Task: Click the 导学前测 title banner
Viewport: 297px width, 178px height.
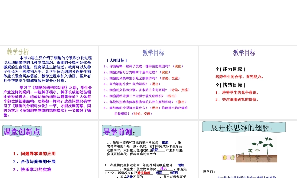Action: pyautogui.click(x=121, y=131)
